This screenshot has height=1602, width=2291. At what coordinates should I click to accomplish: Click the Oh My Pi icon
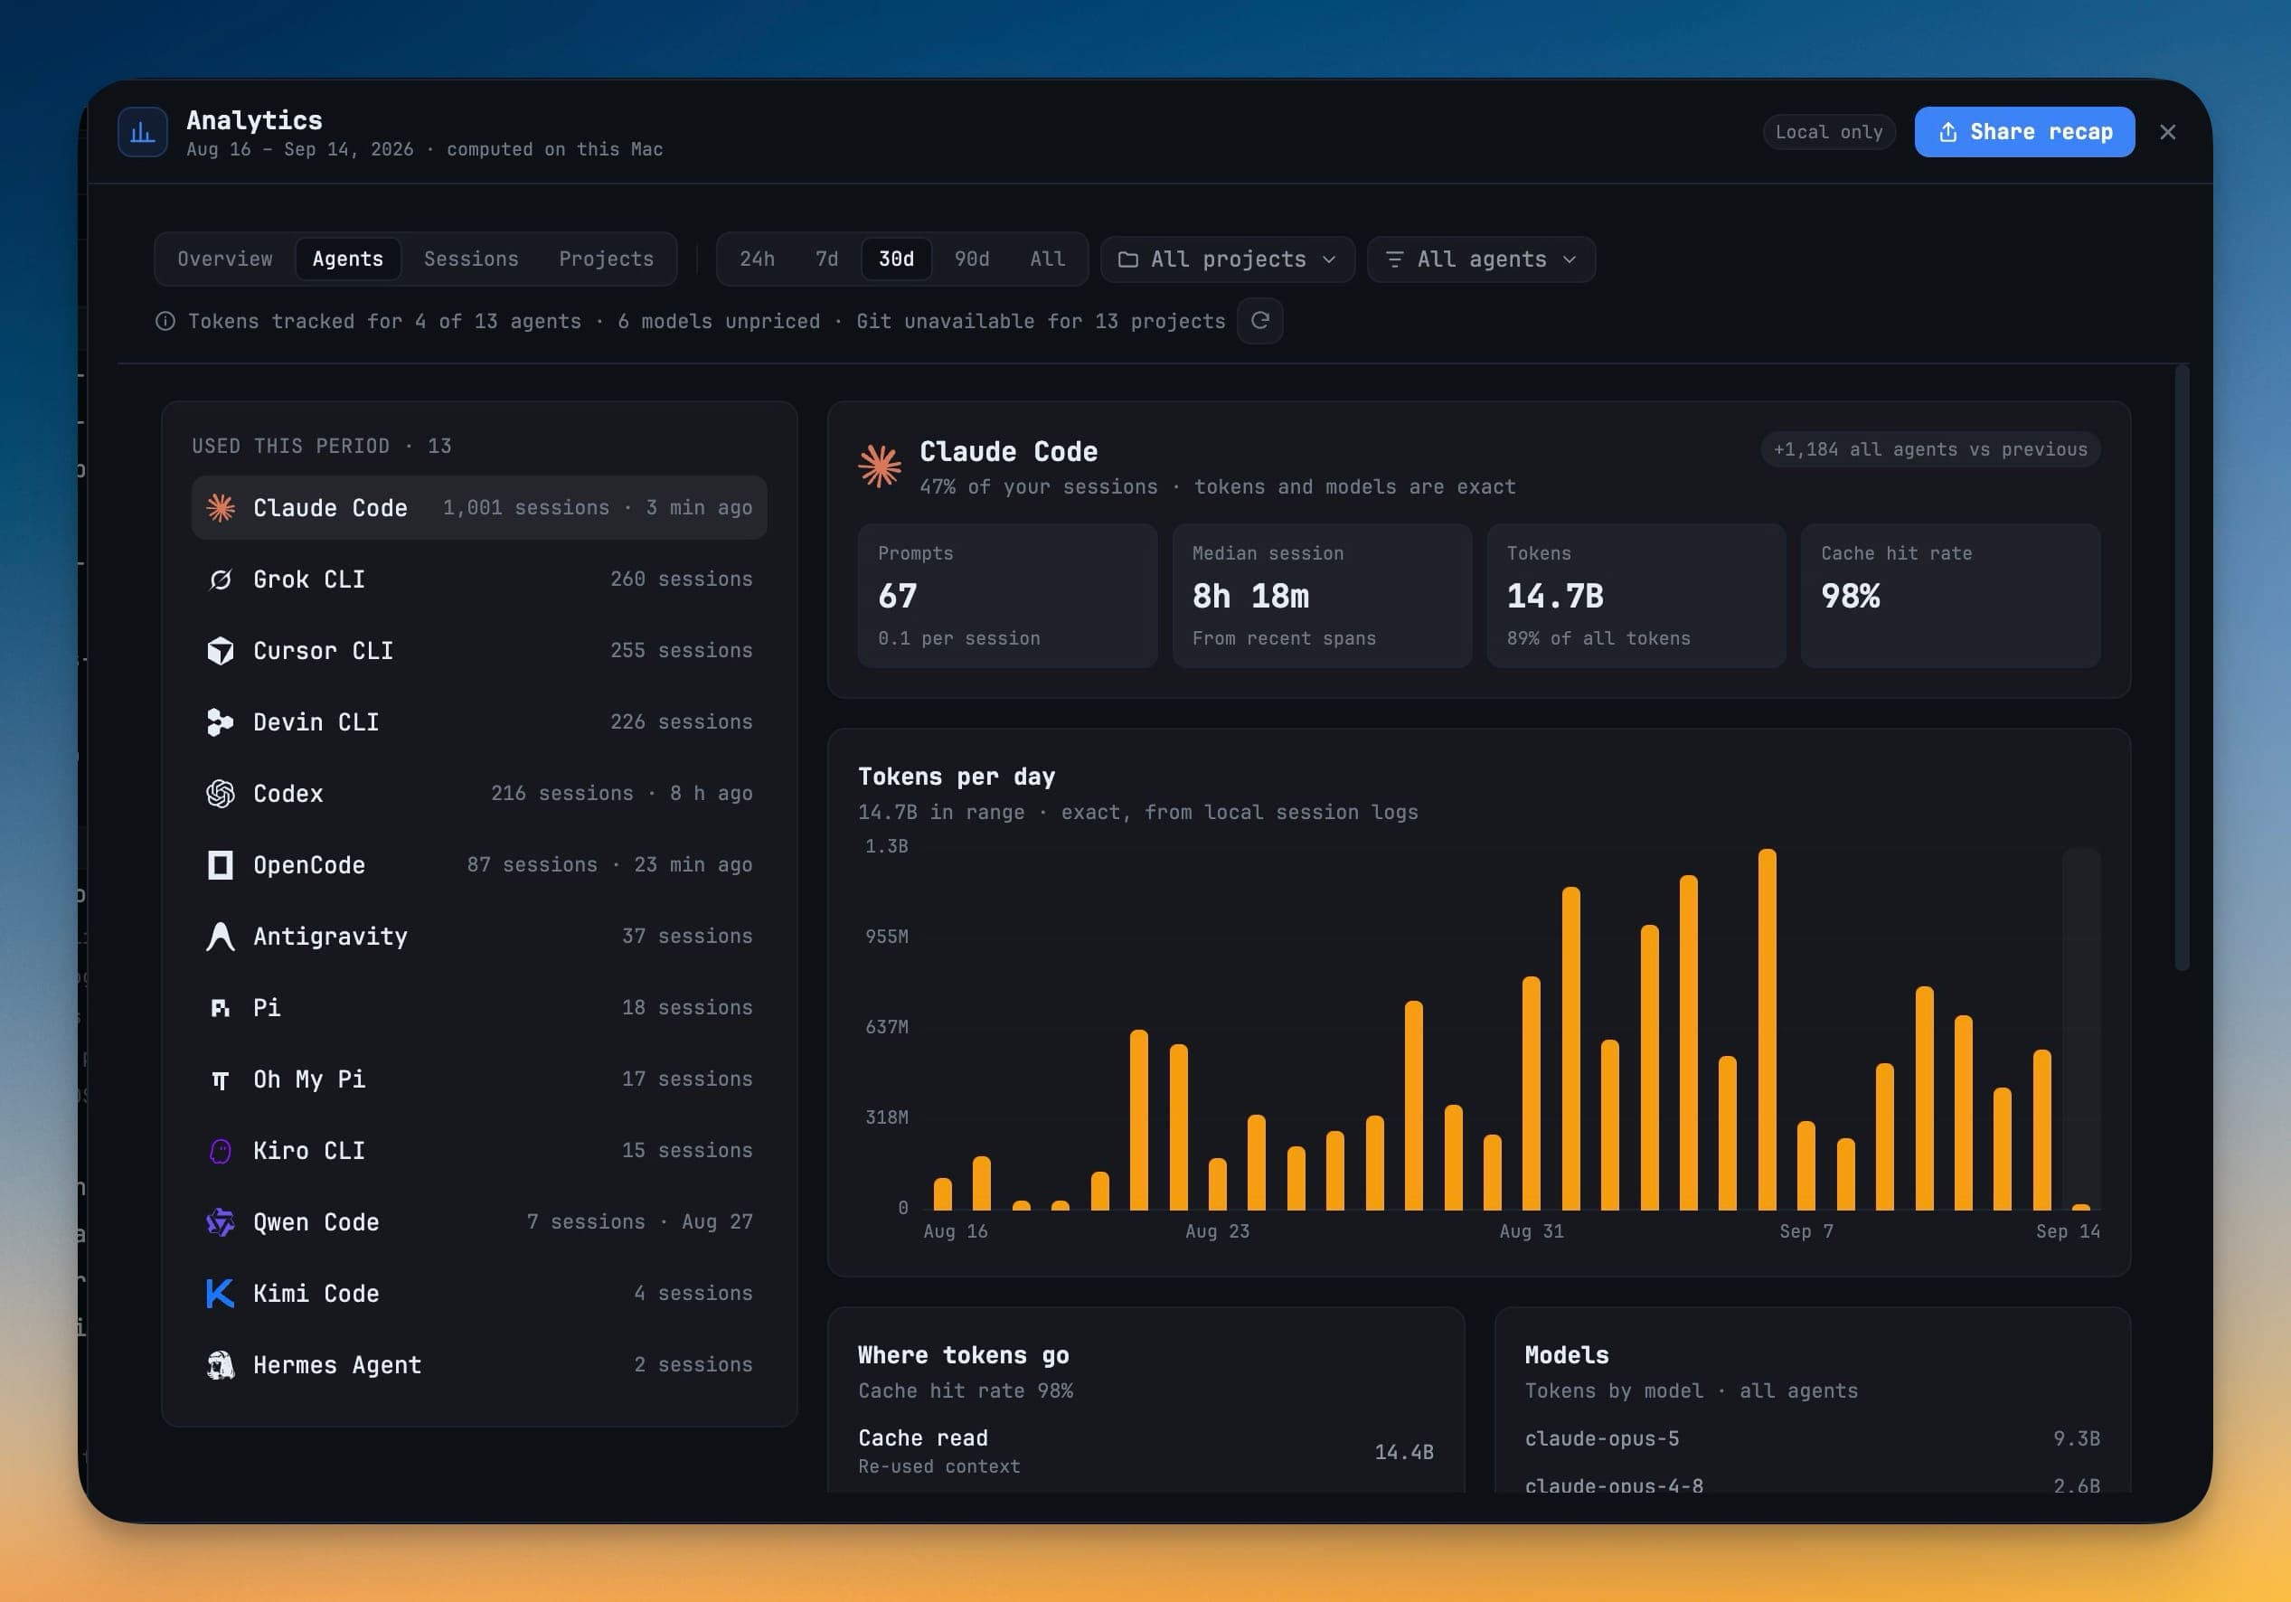221,1080
